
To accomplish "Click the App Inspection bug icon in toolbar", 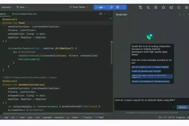I will pyautogui.click(x=163, y=7).
